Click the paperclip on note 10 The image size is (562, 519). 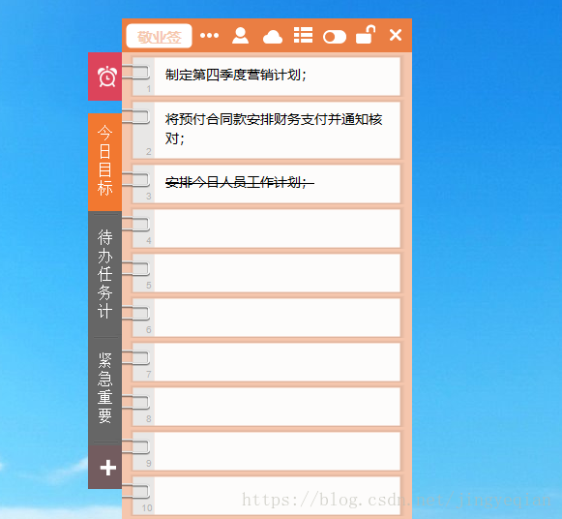tap(135, 491)
